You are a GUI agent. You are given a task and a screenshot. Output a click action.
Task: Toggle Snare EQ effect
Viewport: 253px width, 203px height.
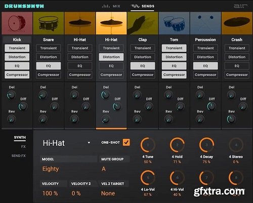(x=49, y=66)
